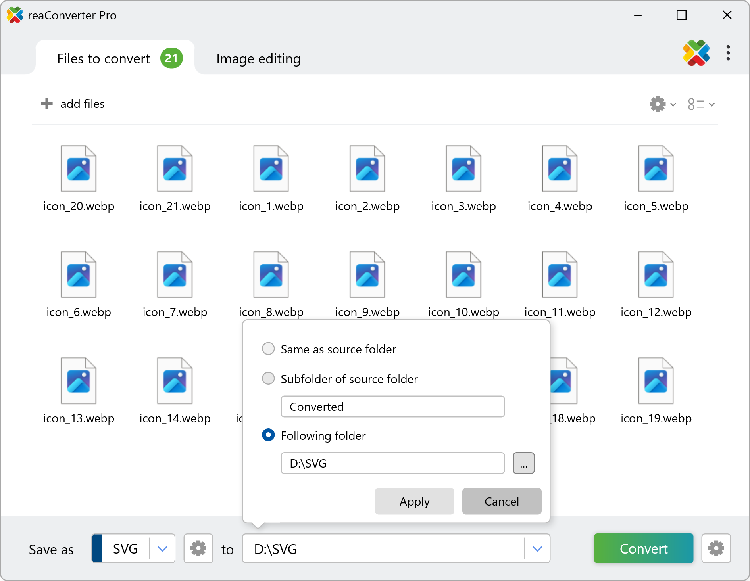Click the Converted subfolder name field
The image size is (750, 581).
(392, 407)
